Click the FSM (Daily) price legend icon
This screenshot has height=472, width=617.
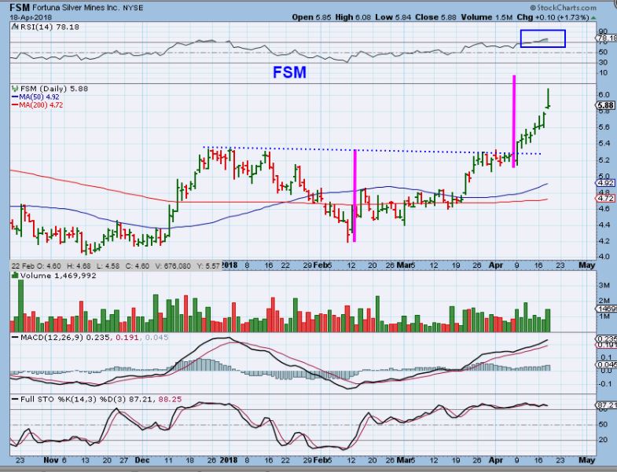[15, 89]
